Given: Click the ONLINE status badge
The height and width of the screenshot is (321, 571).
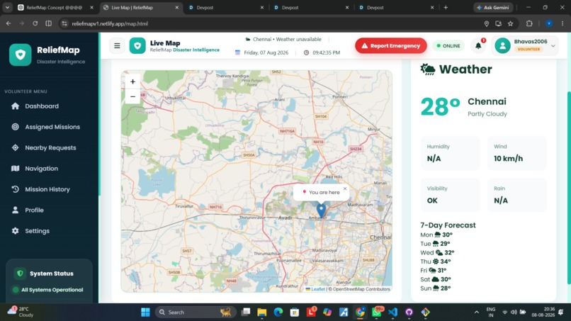Looking at the screenshot, I should 448,46.
